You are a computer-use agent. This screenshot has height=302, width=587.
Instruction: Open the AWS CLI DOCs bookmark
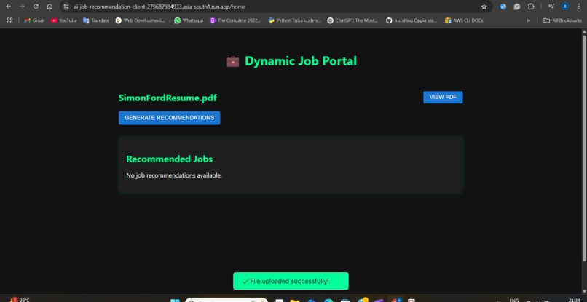point(464,20)
